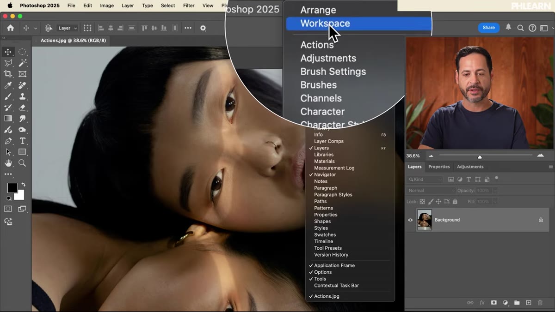Image resolution: width=555 pixels, height=312 pixels.
Task: Select the Crop tool
Action: pos(8,74)
